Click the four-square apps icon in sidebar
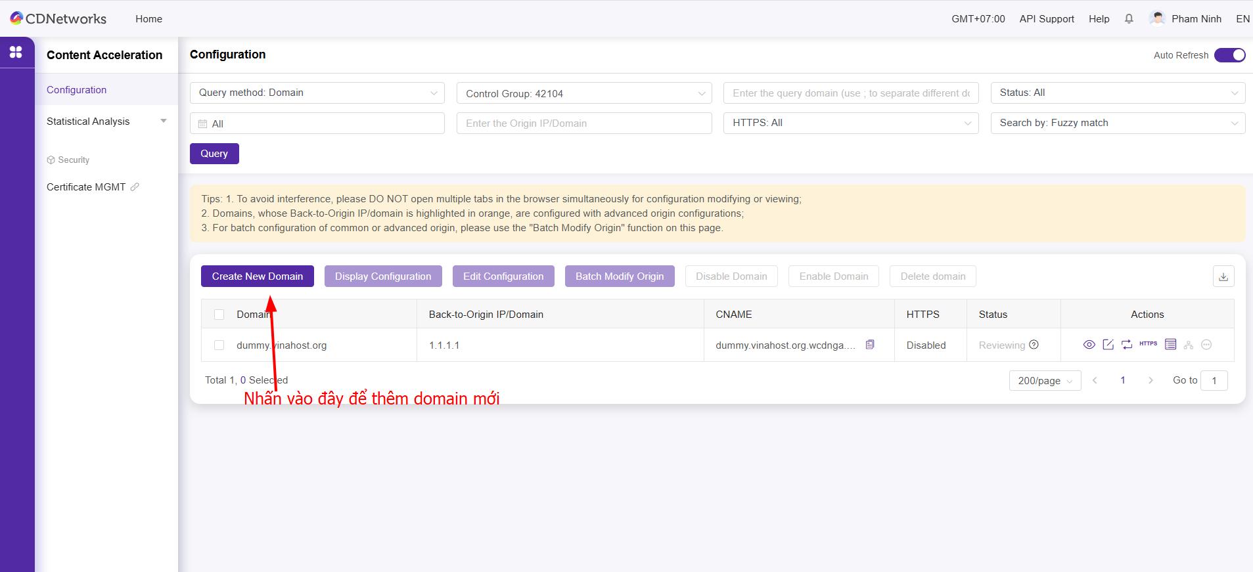Viewport: 1253px width, 572px height. click(16, 52)
